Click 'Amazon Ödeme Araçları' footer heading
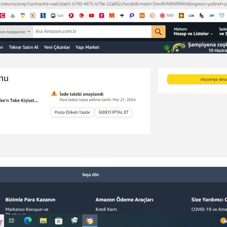This screenshot has width=227, height=227. [124, 200]
